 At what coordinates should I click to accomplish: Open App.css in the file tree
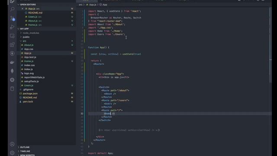(x=46, y=49)
